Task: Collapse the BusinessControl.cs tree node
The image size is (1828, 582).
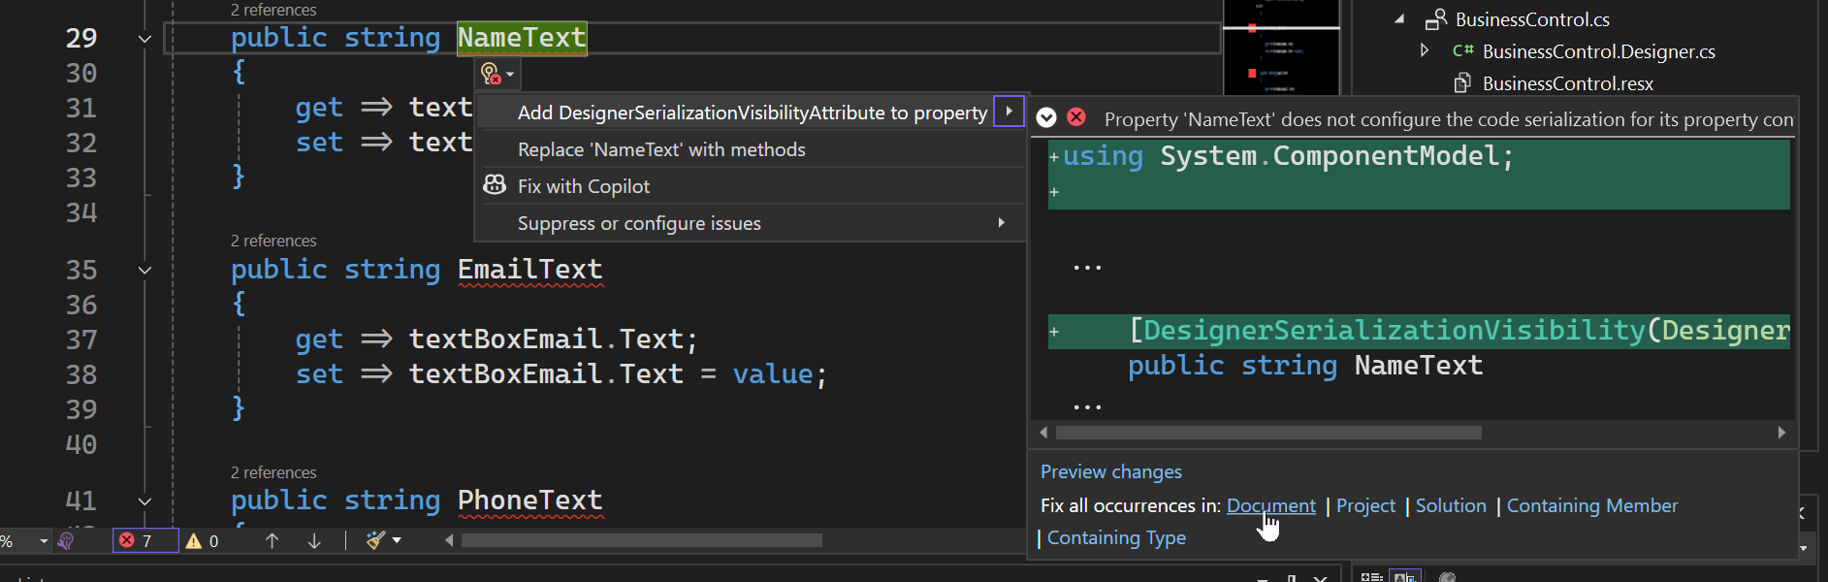Action: (1399, 18)
